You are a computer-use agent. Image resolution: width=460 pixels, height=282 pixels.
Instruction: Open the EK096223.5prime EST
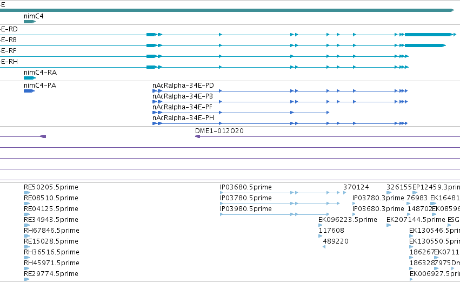click(x=348, y=220)
